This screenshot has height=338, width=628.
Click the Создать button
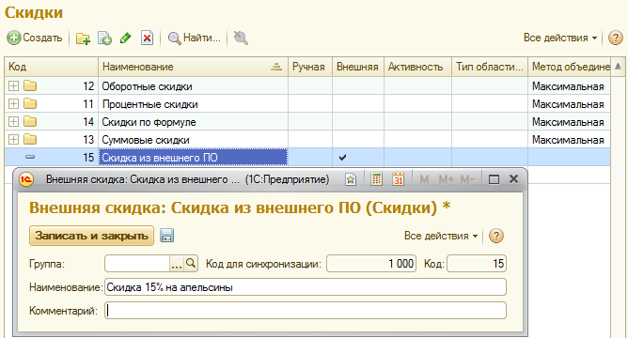[35, 38]
